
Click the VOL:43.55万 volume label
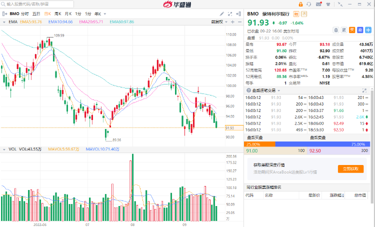pyautogui.click(x=30, y=149)
